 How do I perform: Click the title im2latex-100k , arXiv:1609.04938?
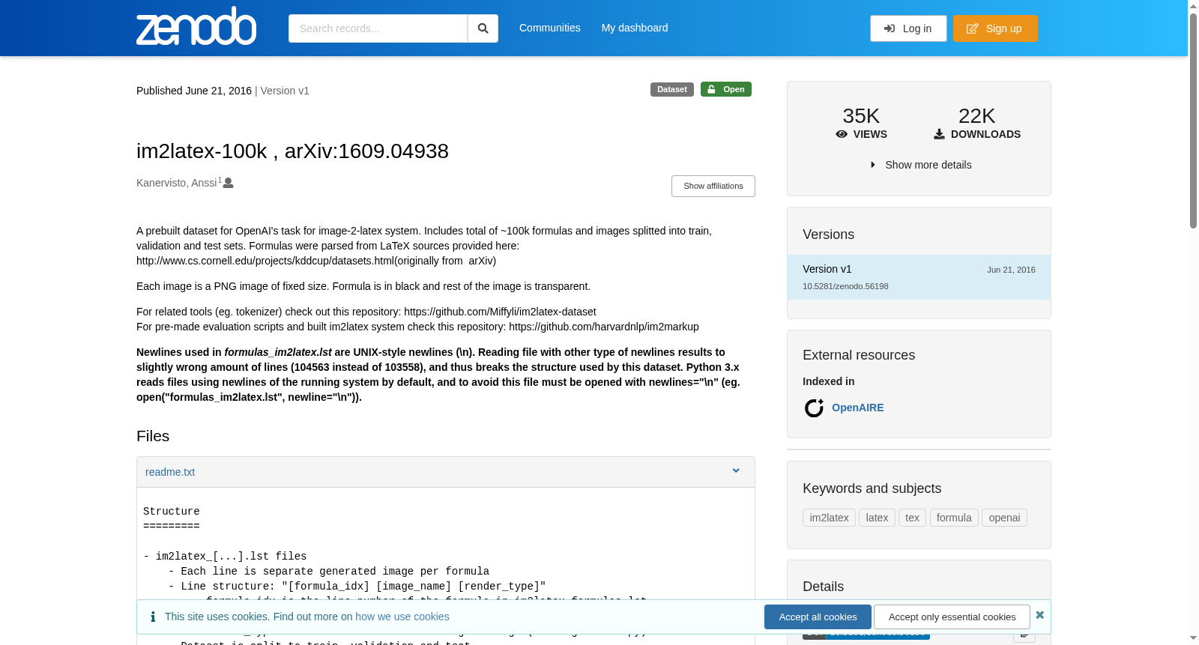[x=292, y=151]
